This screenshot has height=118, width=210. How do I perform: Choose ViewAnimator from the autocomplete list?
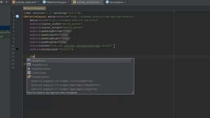[79, 77]
